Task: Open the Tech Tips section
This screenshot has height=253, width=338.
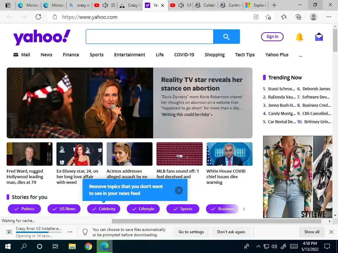Action: coord(245,55)
